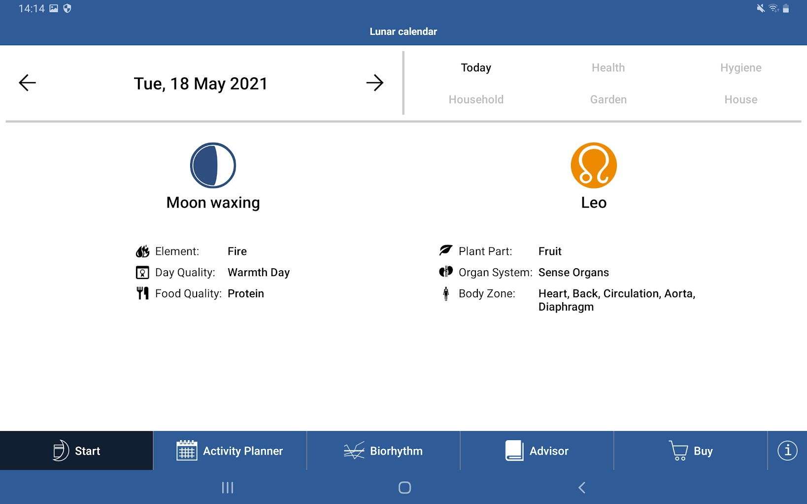Open the Advisor section
The image size is (807, 504).
[537, 451]
